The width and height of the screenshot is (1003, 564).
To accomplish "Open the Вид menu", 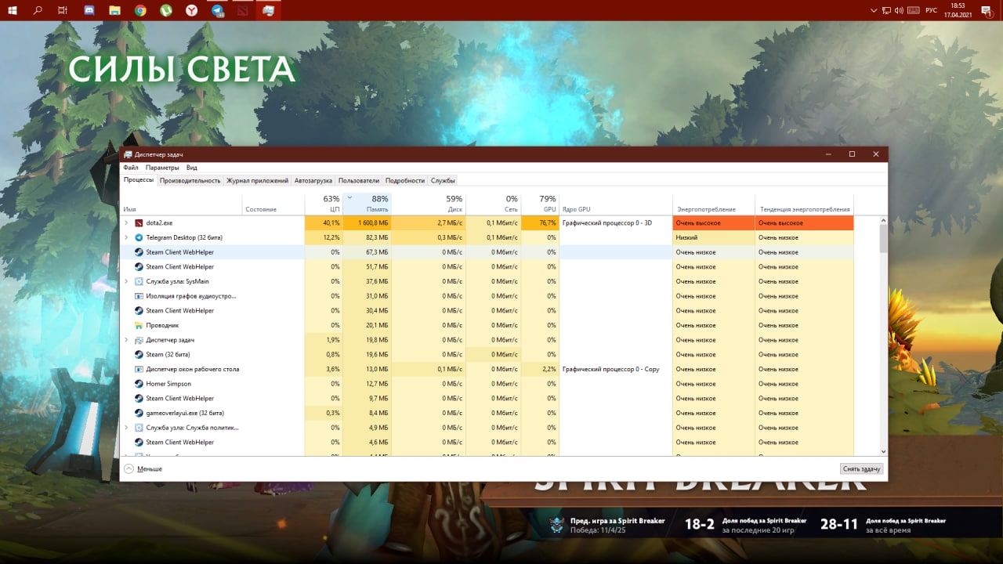I will (x=192, y=168).
